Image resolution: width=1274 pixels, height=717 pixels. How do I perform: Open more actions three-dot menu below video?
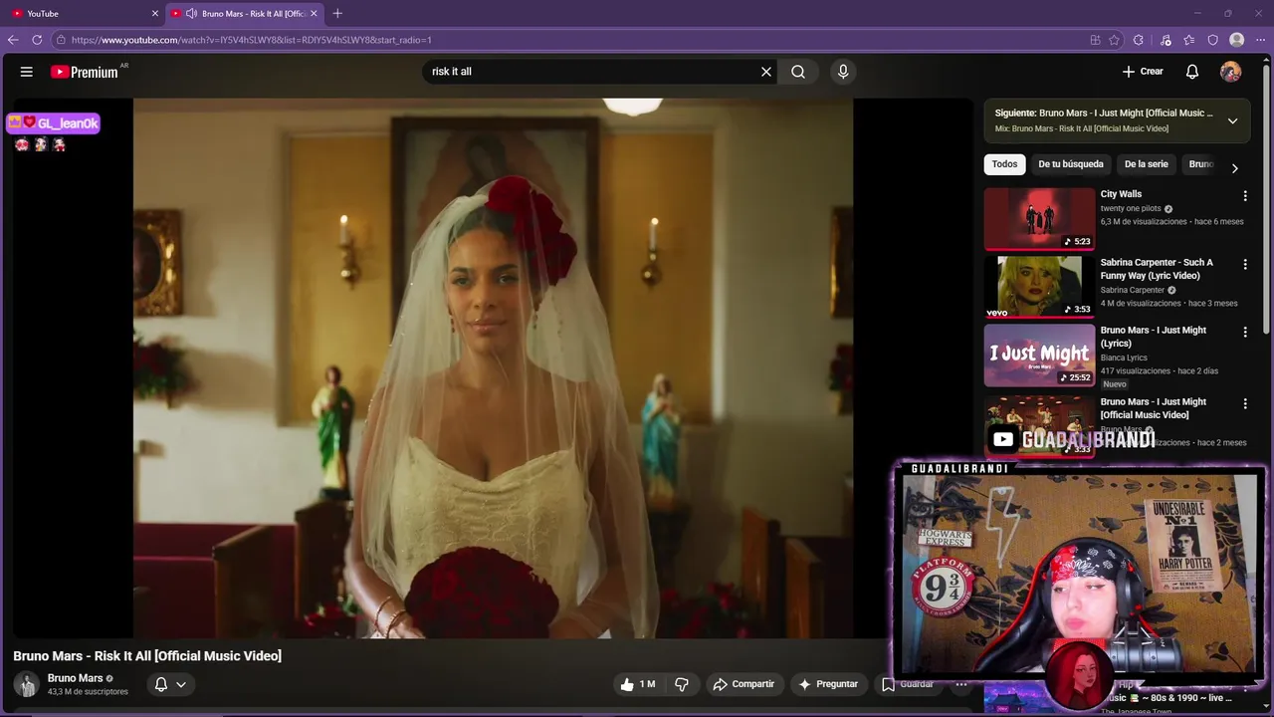click(961, 684)
